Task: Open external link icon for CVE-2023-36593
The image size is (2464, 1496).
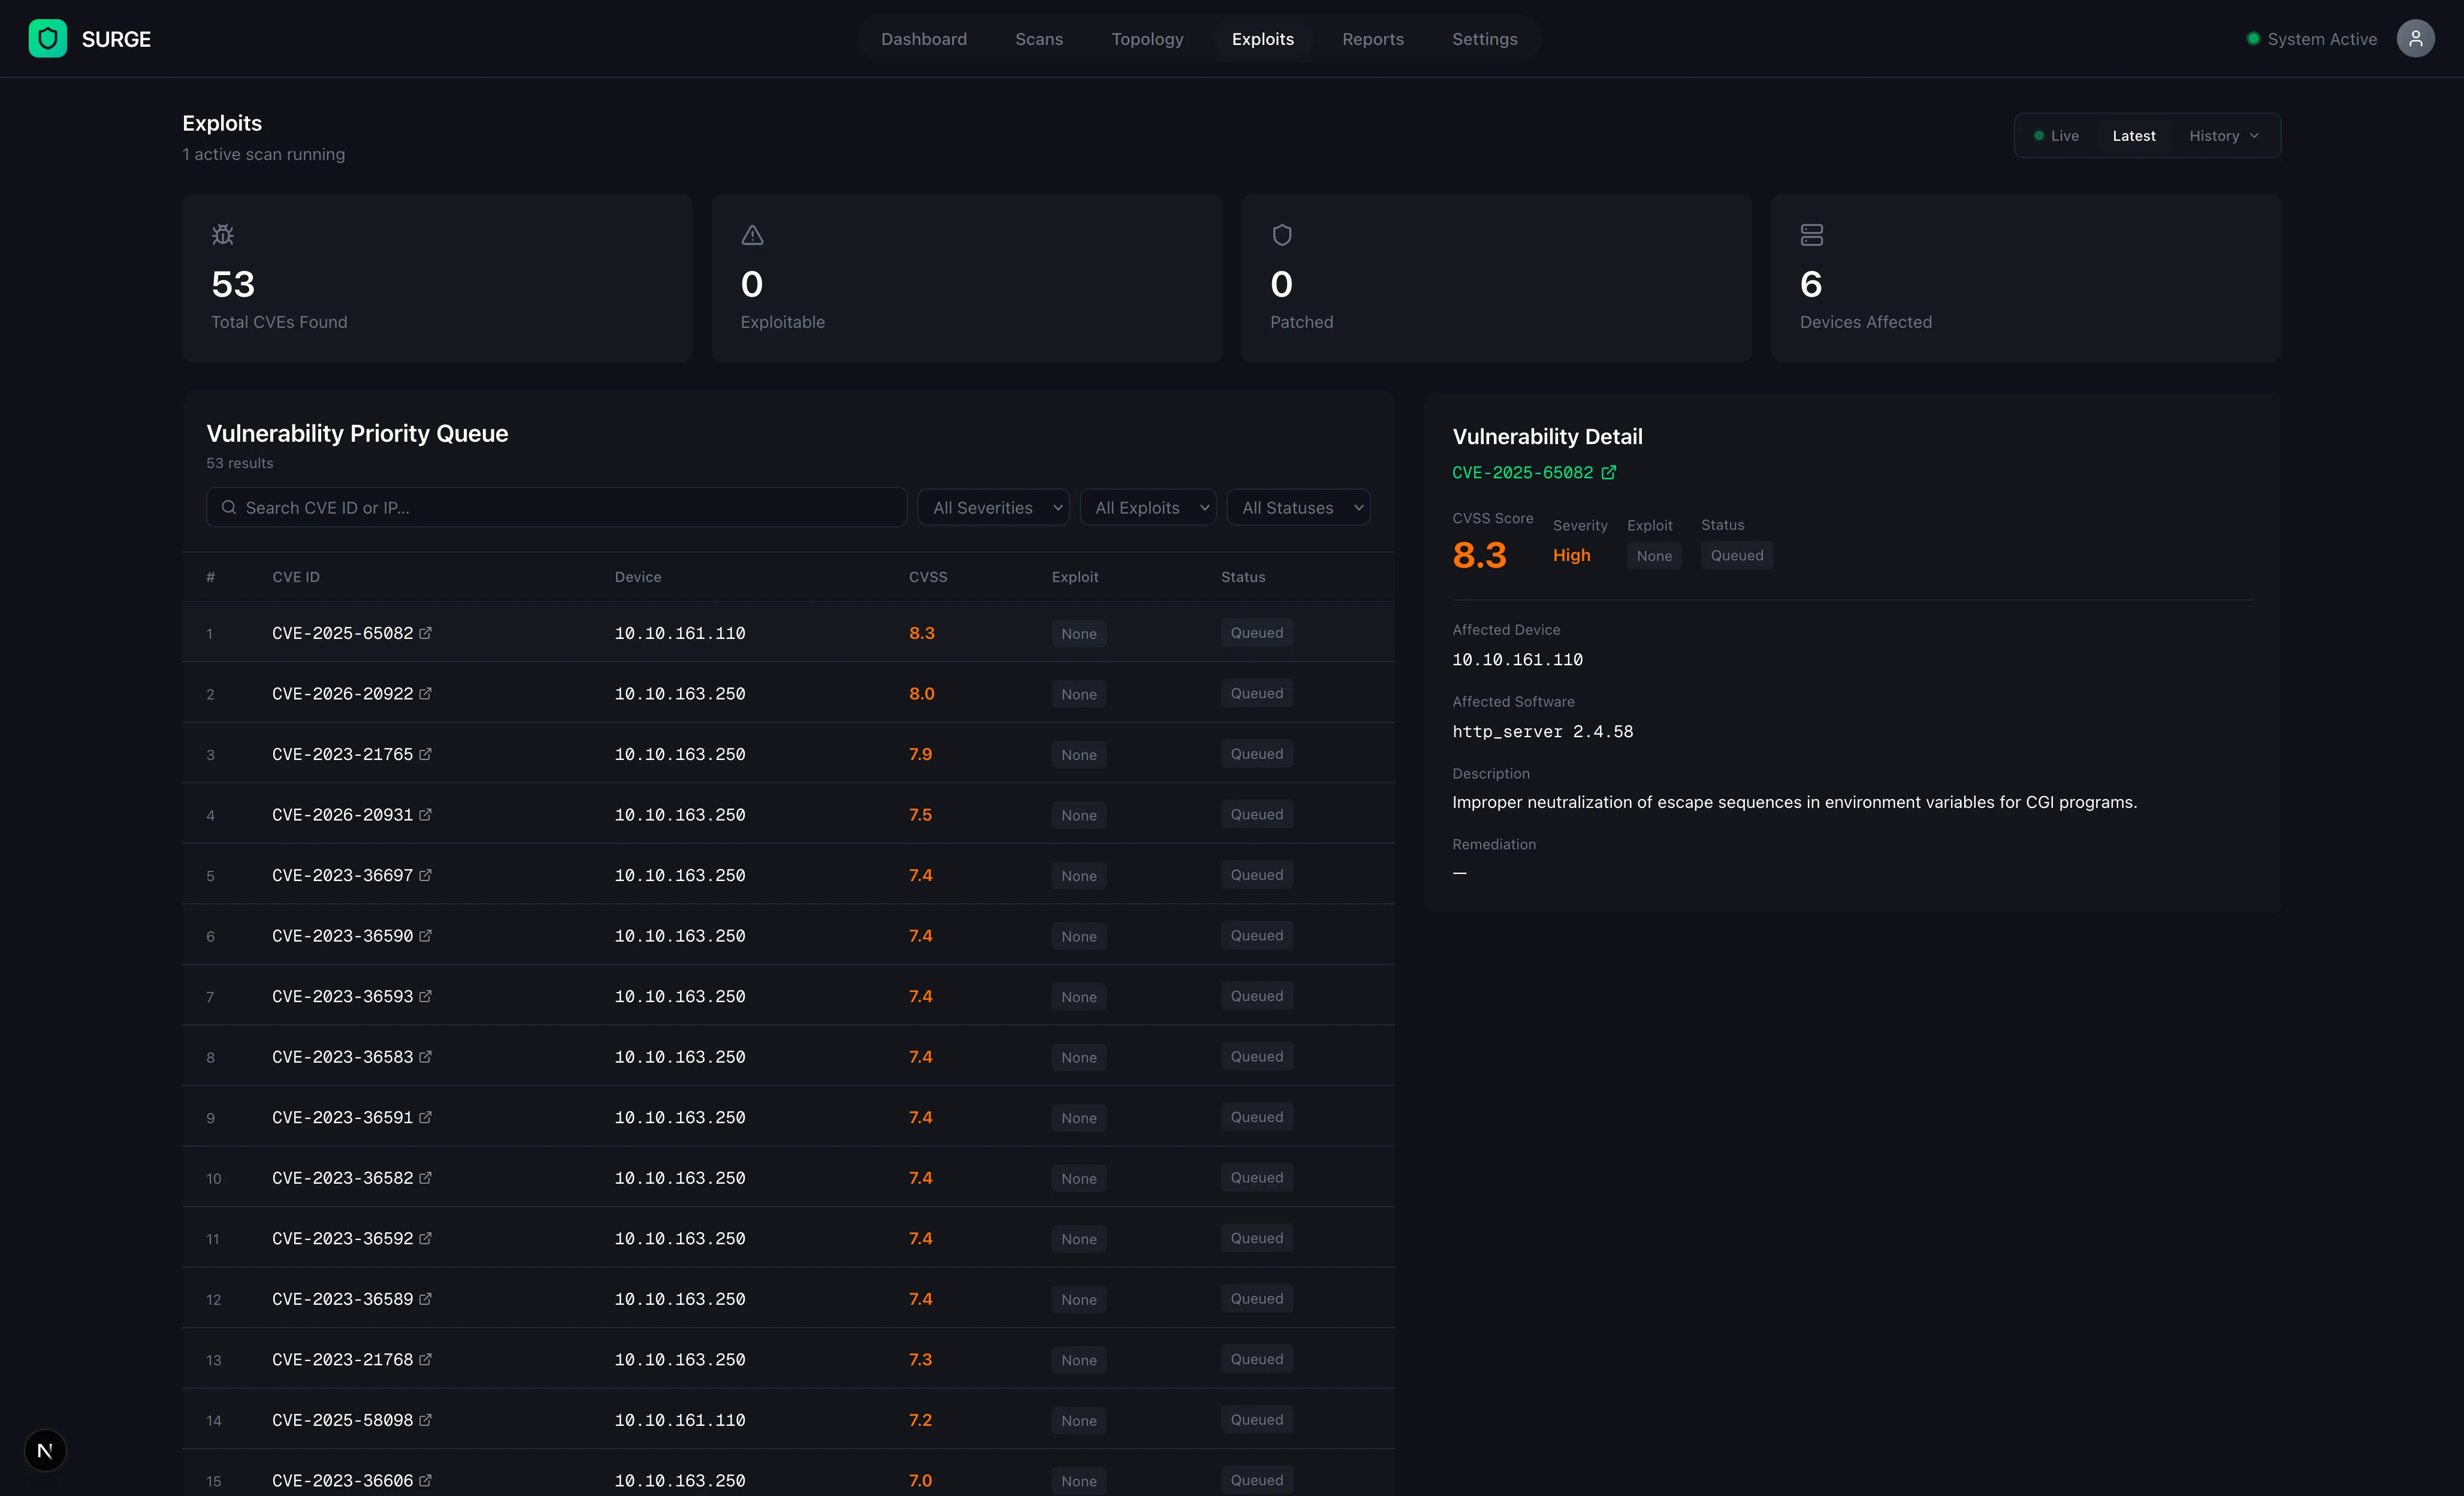Action: [425, 996]
